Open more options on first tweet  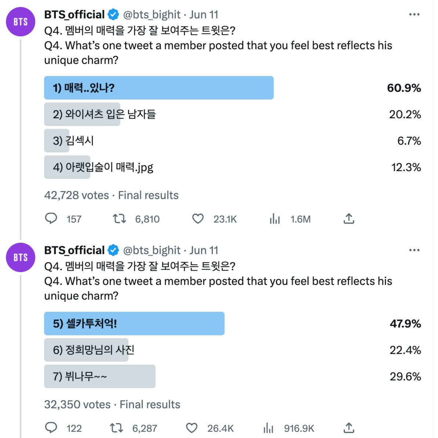point(414,15)
